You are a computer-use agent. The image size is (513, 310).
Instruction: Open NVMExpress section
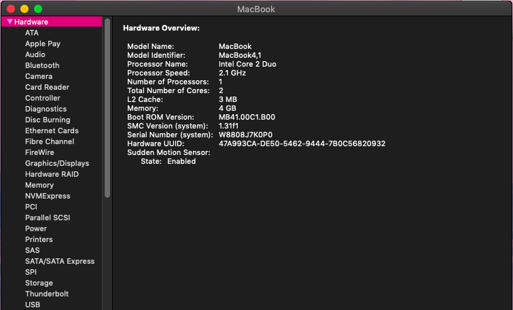pos(48,196)
